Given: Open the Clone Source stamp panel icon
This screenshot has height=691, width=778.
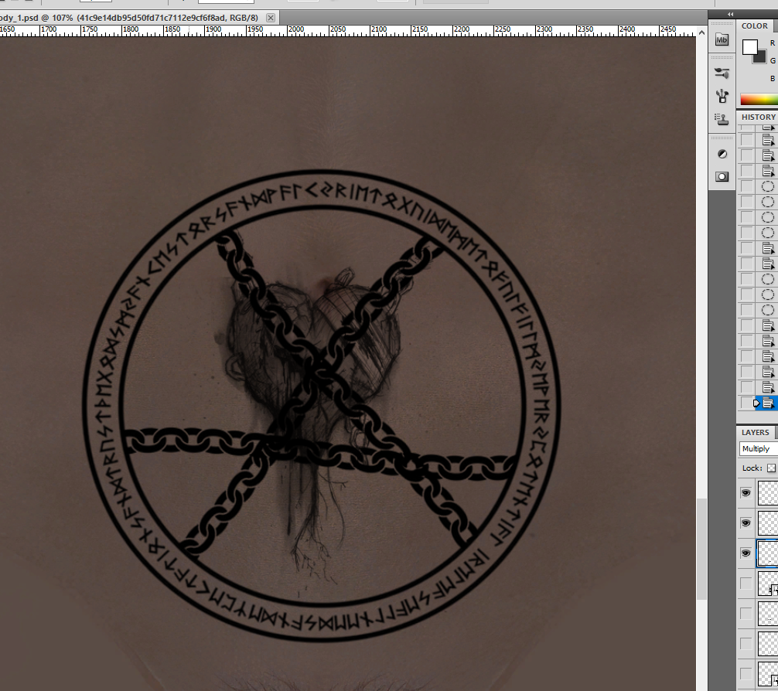Looking at the screenshot, I should pyautogui.click(x=722, y=119).
